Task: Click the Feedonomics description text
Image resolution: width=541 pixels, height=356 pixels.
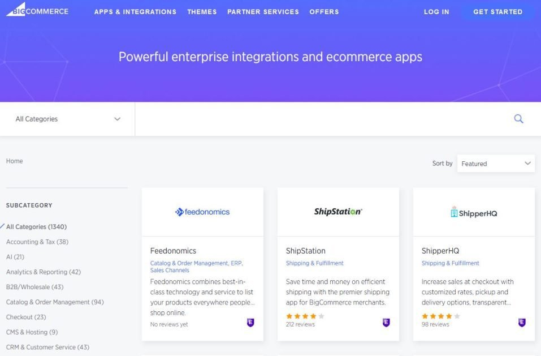Action: coord(202,297)
